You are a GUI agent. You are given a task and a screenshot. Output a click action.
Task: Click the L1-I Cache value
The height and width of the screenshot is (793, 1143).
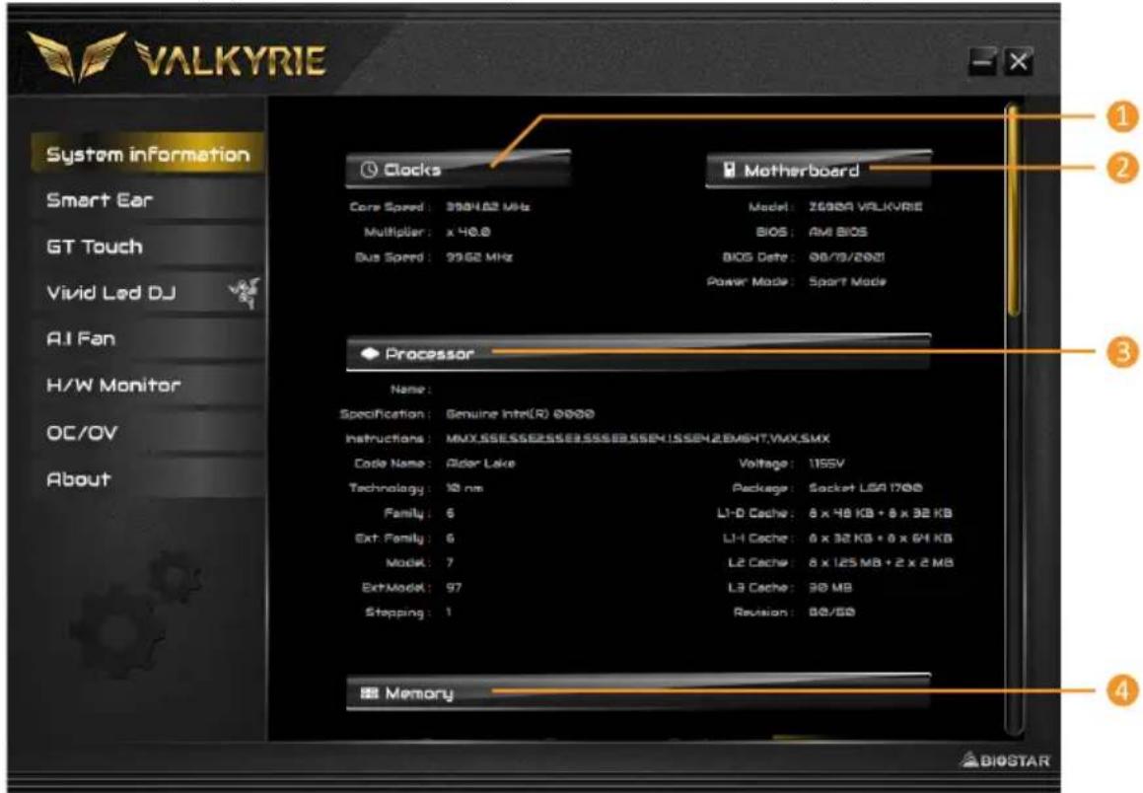pos(880,538)
